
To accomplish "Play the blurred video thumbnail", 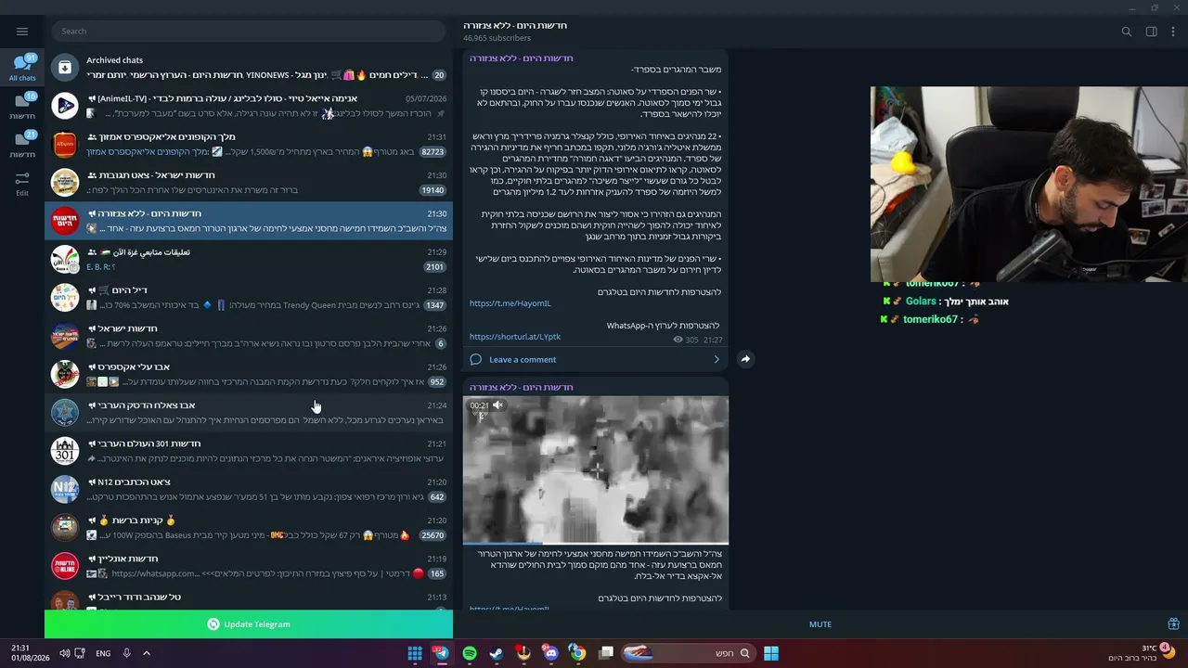I will coord(596,469).
